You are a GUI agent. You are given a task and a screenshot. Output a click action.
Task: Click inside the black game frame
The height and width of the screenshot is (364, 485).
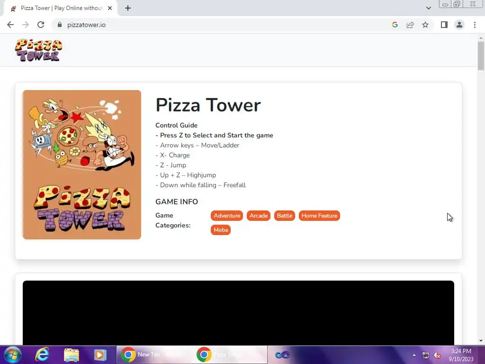point(238,313)
